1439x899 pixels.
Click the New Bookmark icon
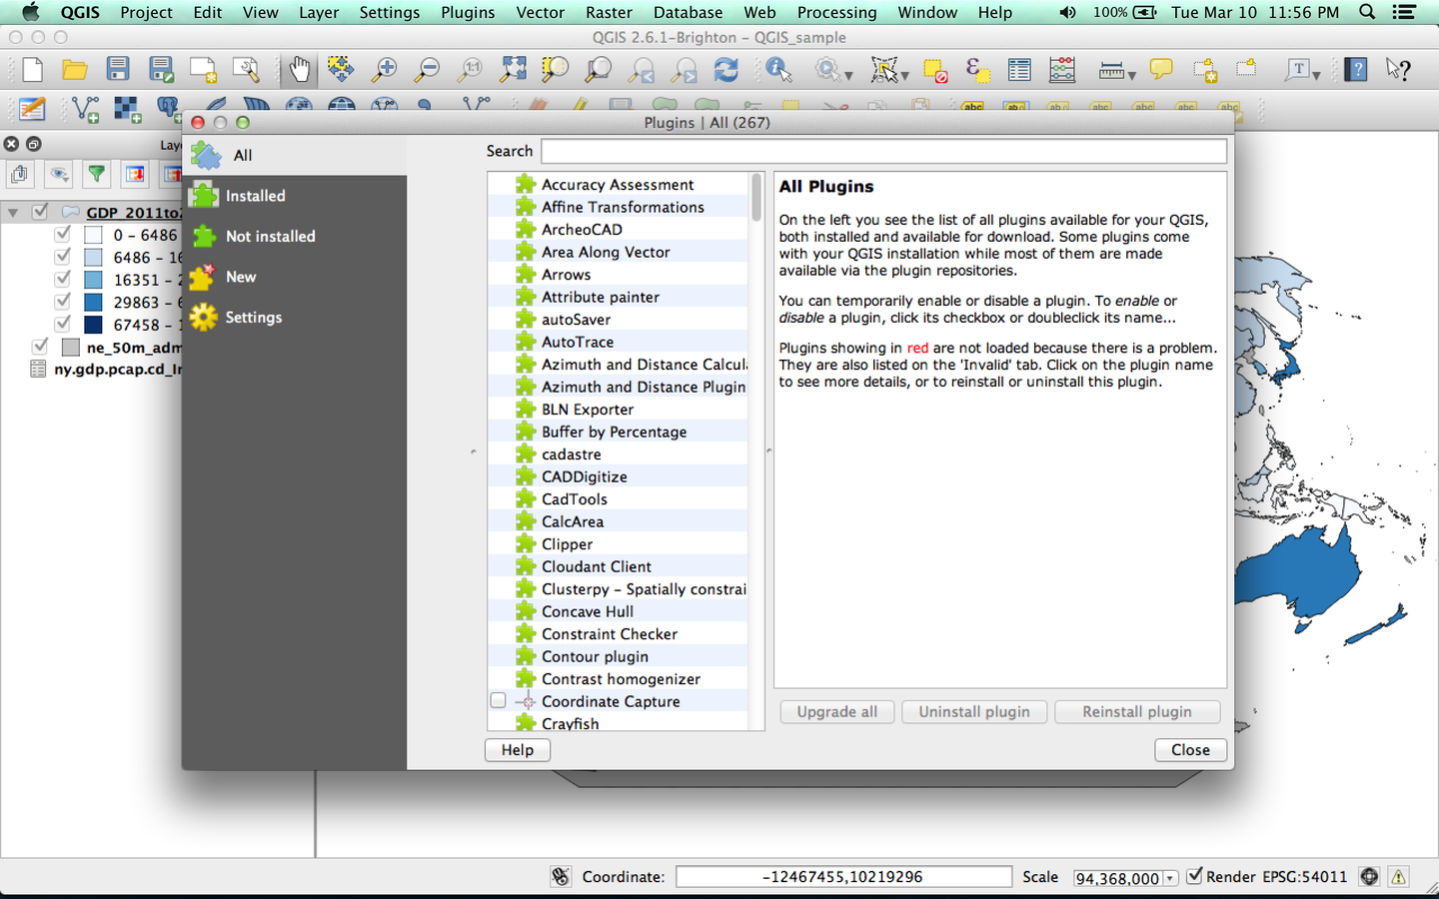[x=1205, y=70]
